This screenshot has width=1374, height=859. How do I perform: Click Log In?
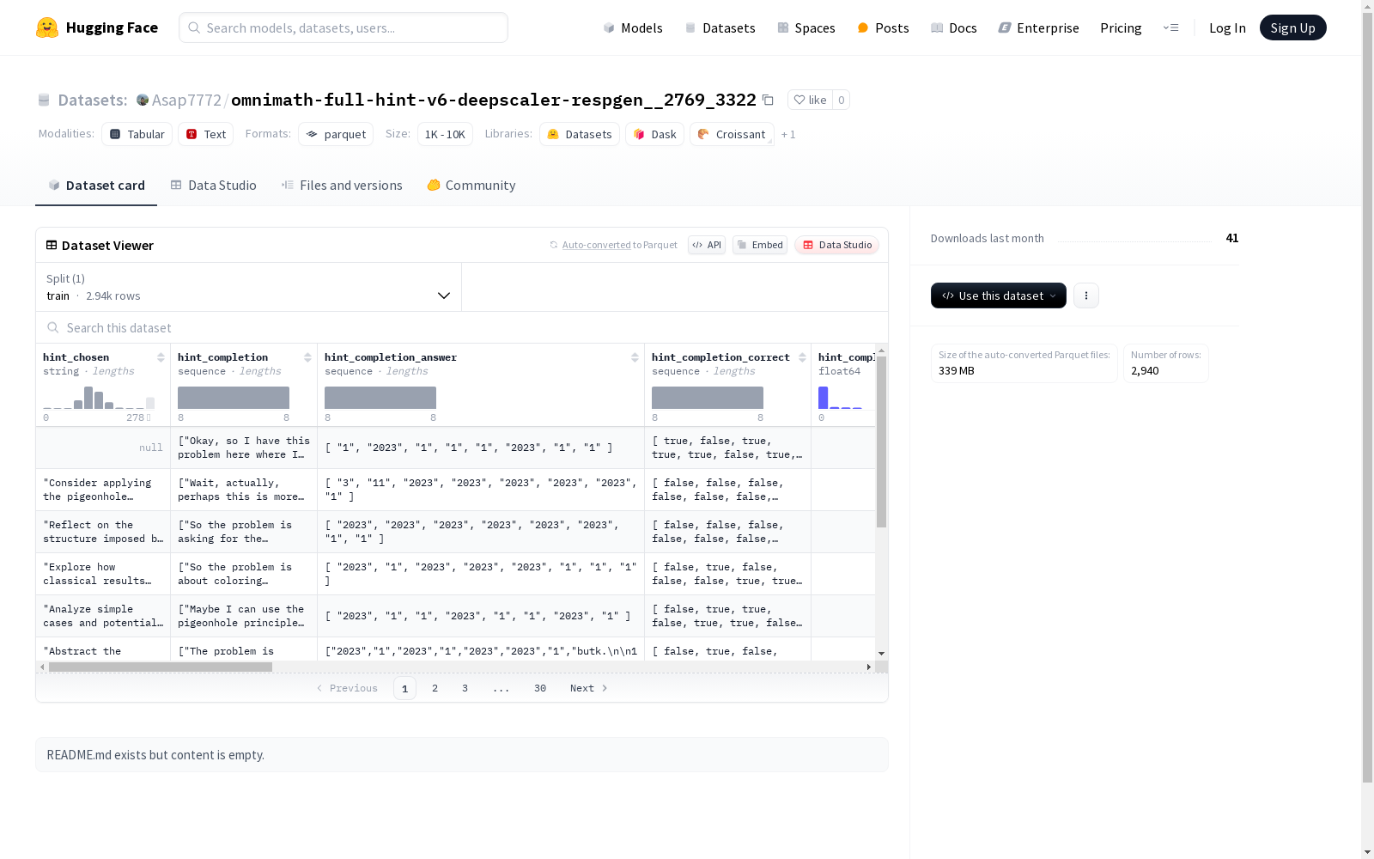[1227, 27]
